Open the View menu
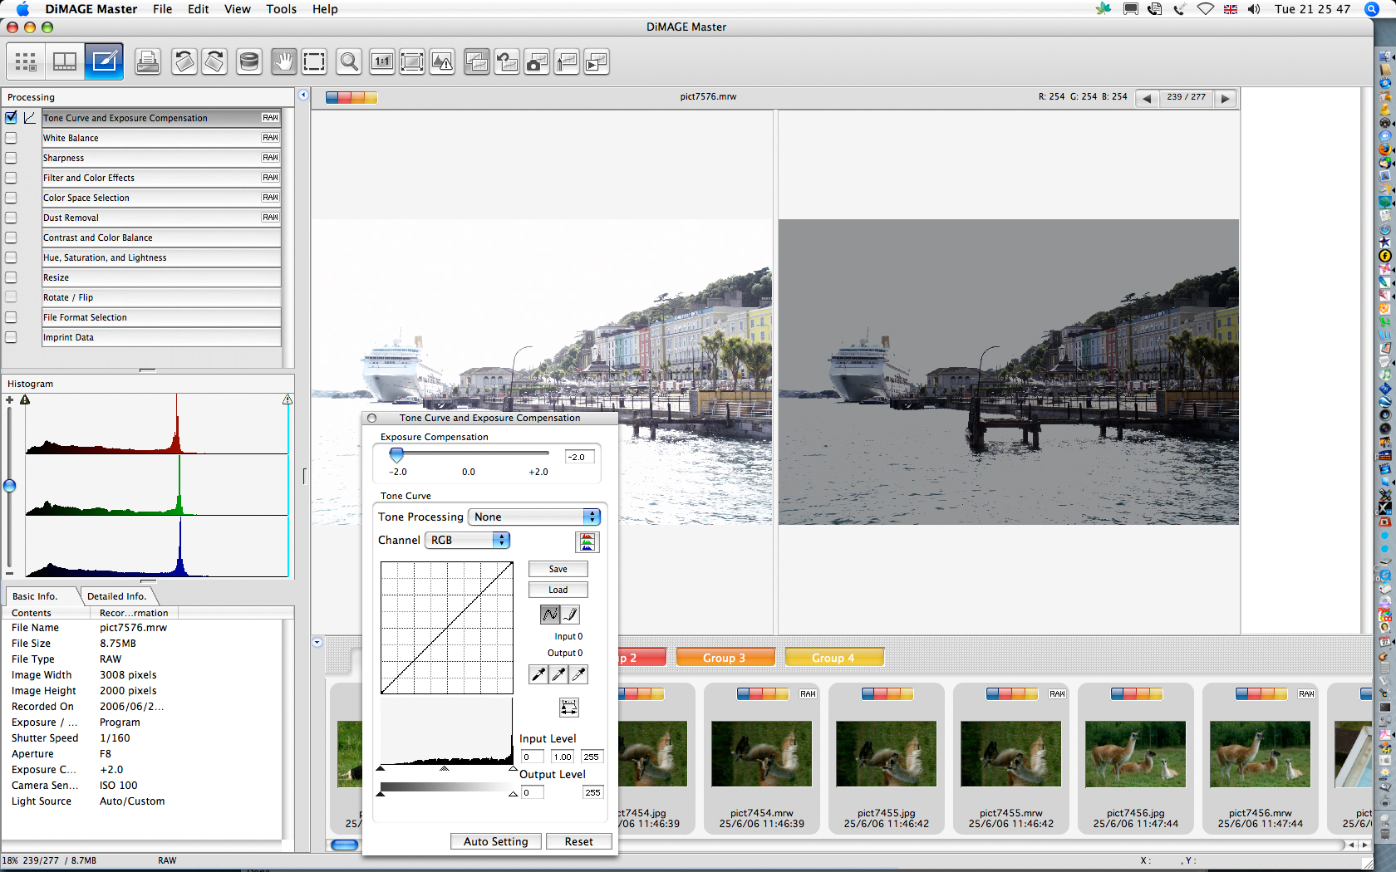Viewport: 1396px width, 872px height. [x=238, y=9]
